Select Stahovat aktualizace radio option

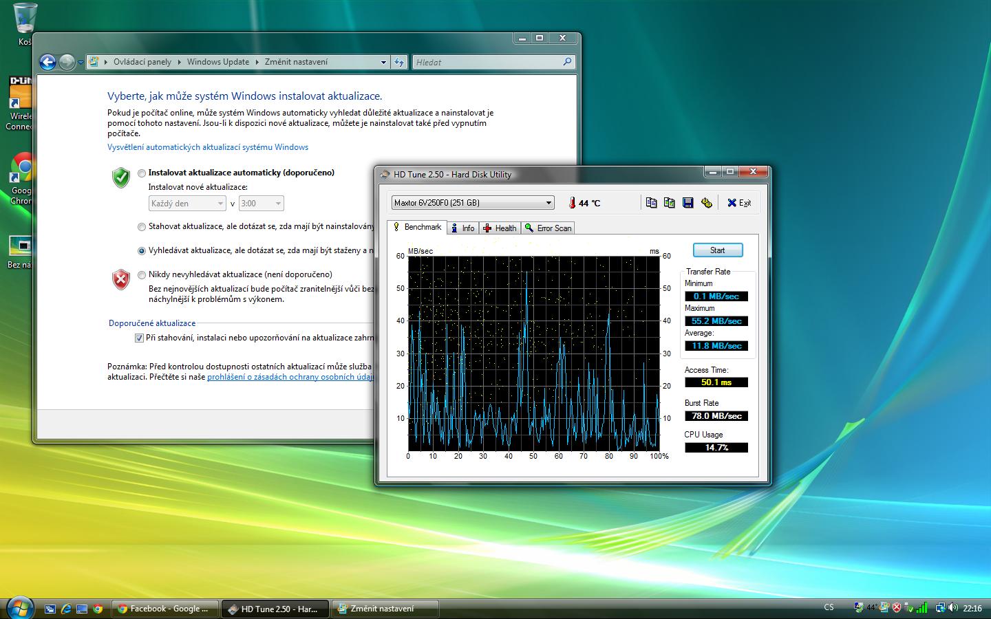(x=142, y=226)
